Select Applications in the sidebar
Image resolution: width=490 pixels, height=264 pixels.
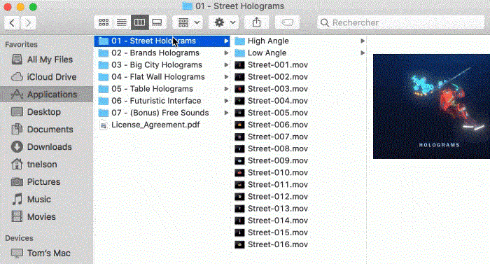click(47, 95)
